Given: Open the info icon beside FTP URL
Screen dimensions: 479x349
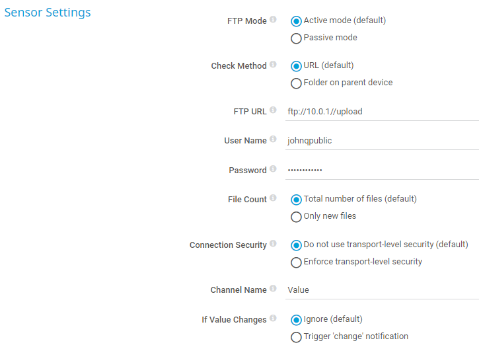Looking at the screenshot, I should [x=274, y=110].
